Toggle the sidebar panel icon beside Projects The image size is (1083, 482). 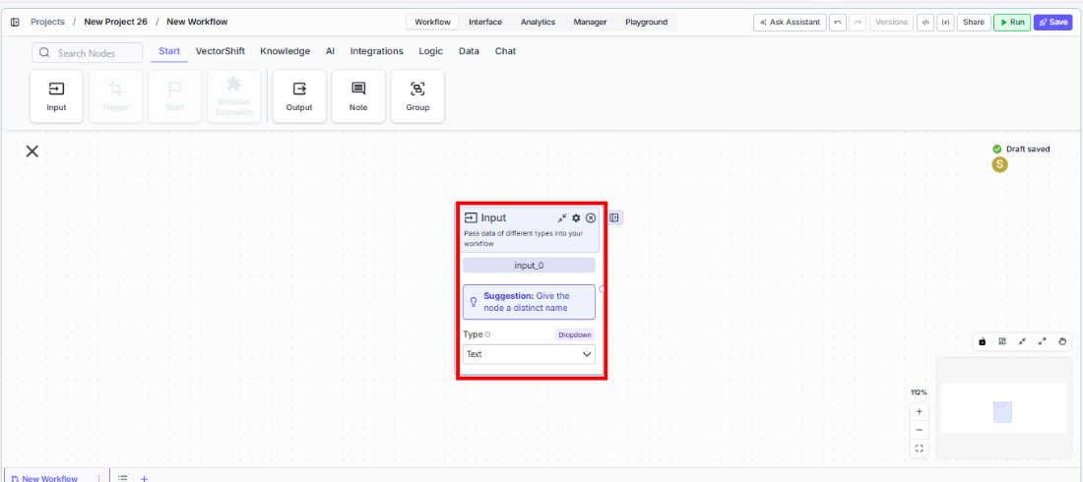coord(15,22)
